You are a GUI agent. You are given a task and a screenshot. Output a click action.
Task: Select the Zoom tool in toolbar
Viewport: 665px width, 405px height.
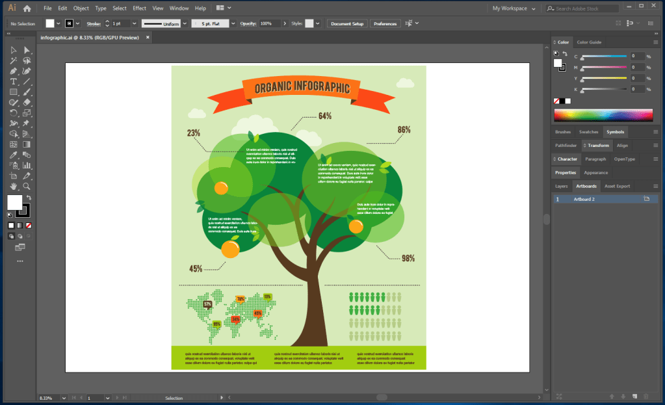click(x=27, y=186)
